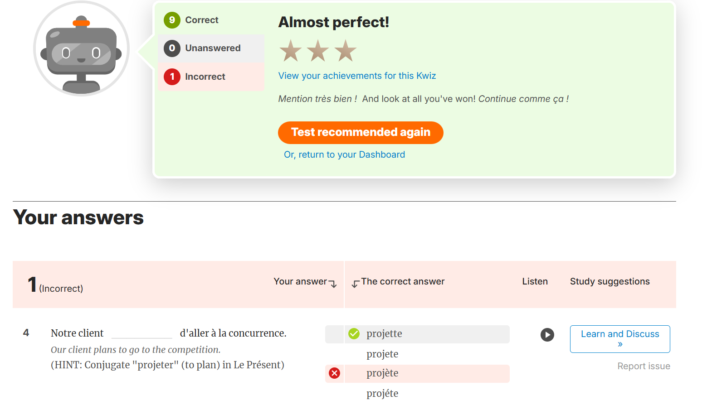Select the Study suggestions column header
Viewport: 712px width, 405px height.
coord(610,281)
